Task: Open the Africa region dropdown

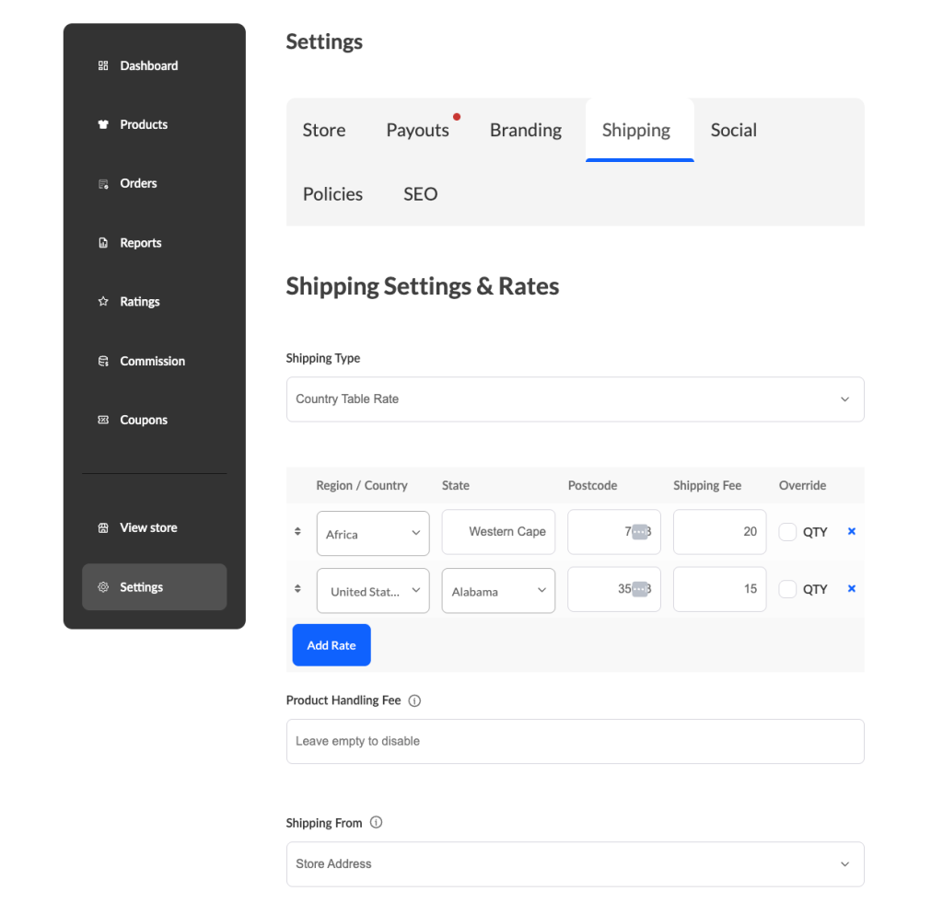Action: tap(373, 534)
